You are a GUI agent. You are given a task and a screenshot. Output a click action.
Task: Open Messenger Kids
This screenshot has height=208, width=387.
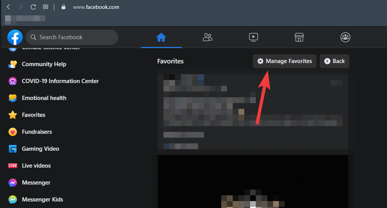(x=42, y=200)
